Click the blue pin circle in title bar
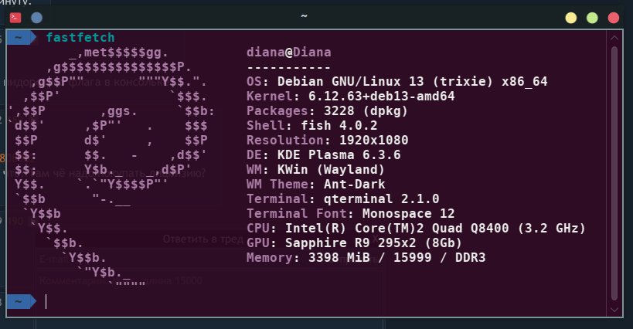 click(37, 16)
